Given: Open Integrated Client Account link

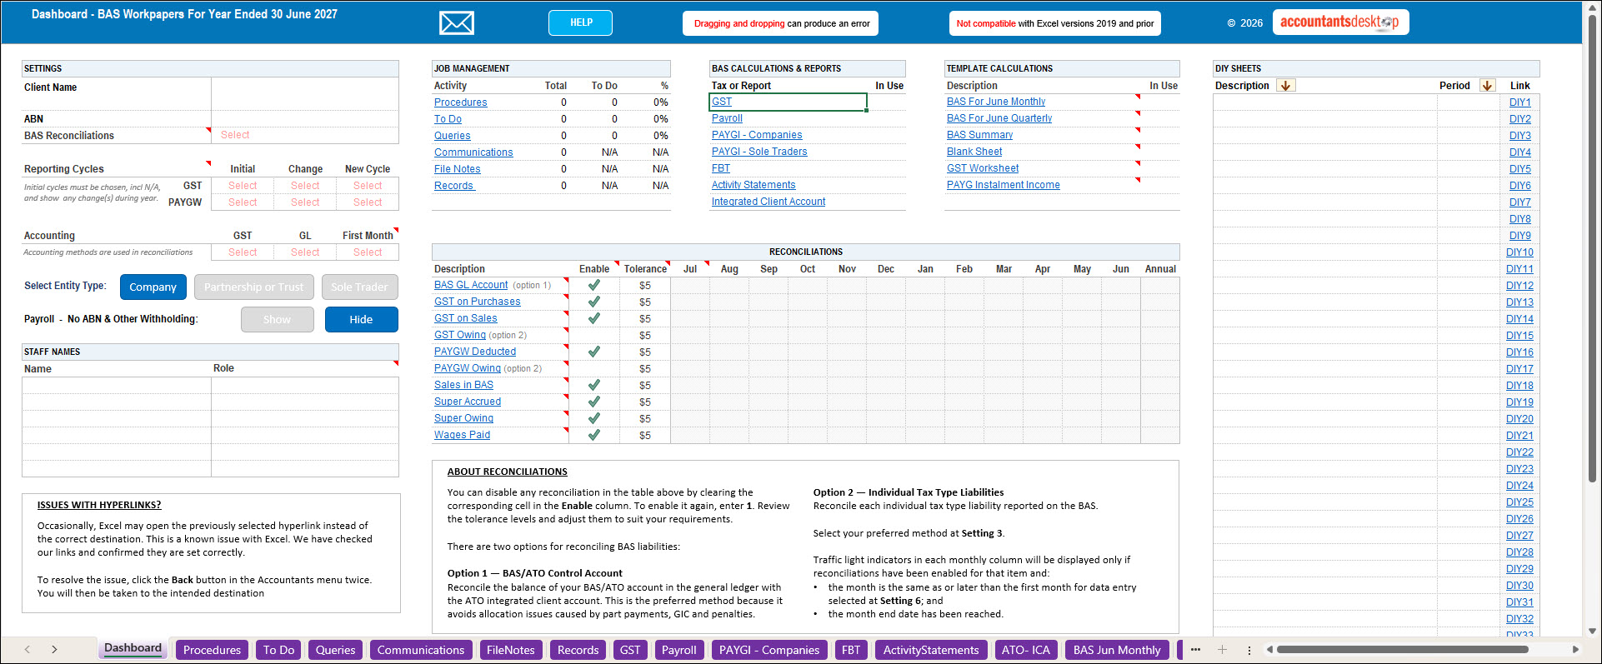Looking at the screenshot, I should (768, 202).
